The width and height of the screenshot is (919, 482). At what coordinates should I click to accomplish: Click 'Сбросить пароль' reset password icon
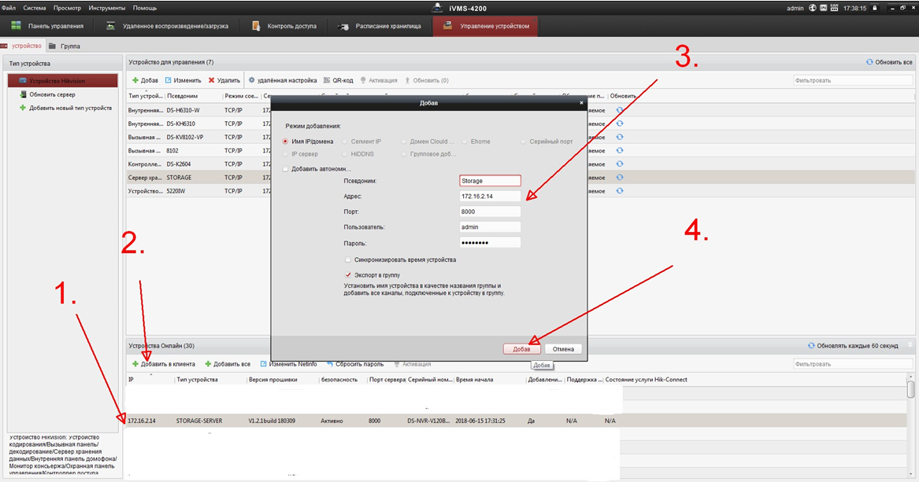pos(330,364)
